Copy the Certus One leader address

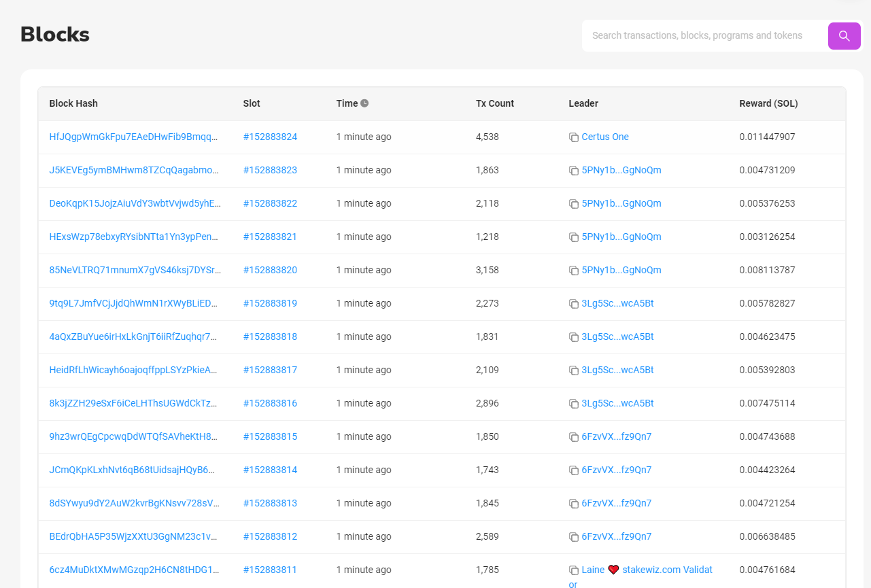tap(573, 137)
